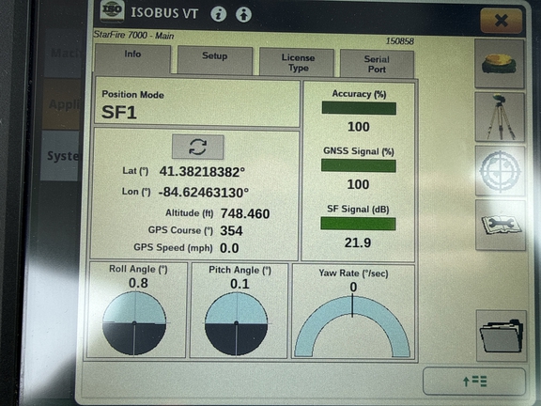The height and width of the screenshot is (406, 541).
Task: Tap the ISO logo icon
Action: pos(112,11)
